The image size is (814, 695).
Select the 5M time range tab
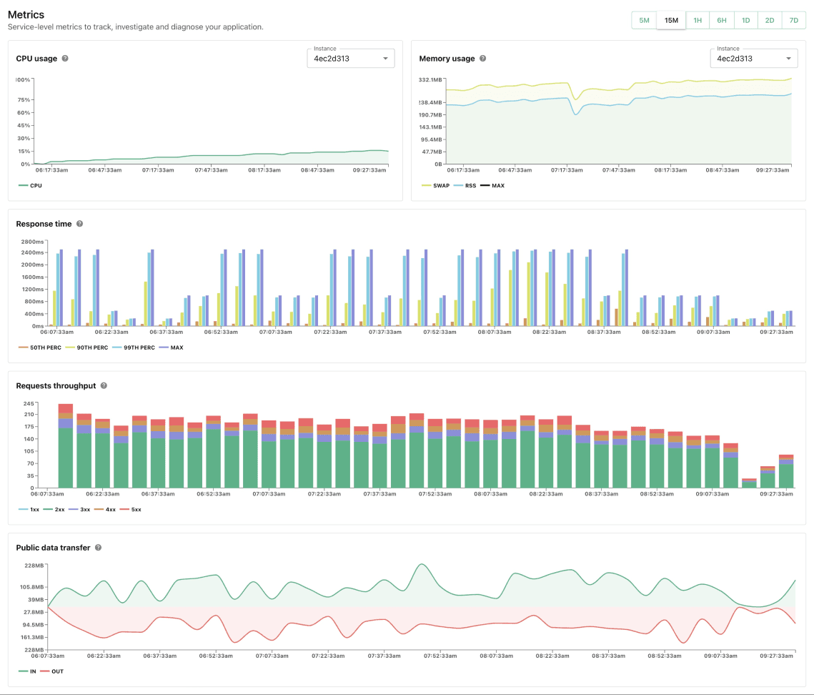[x=644, y=20]
